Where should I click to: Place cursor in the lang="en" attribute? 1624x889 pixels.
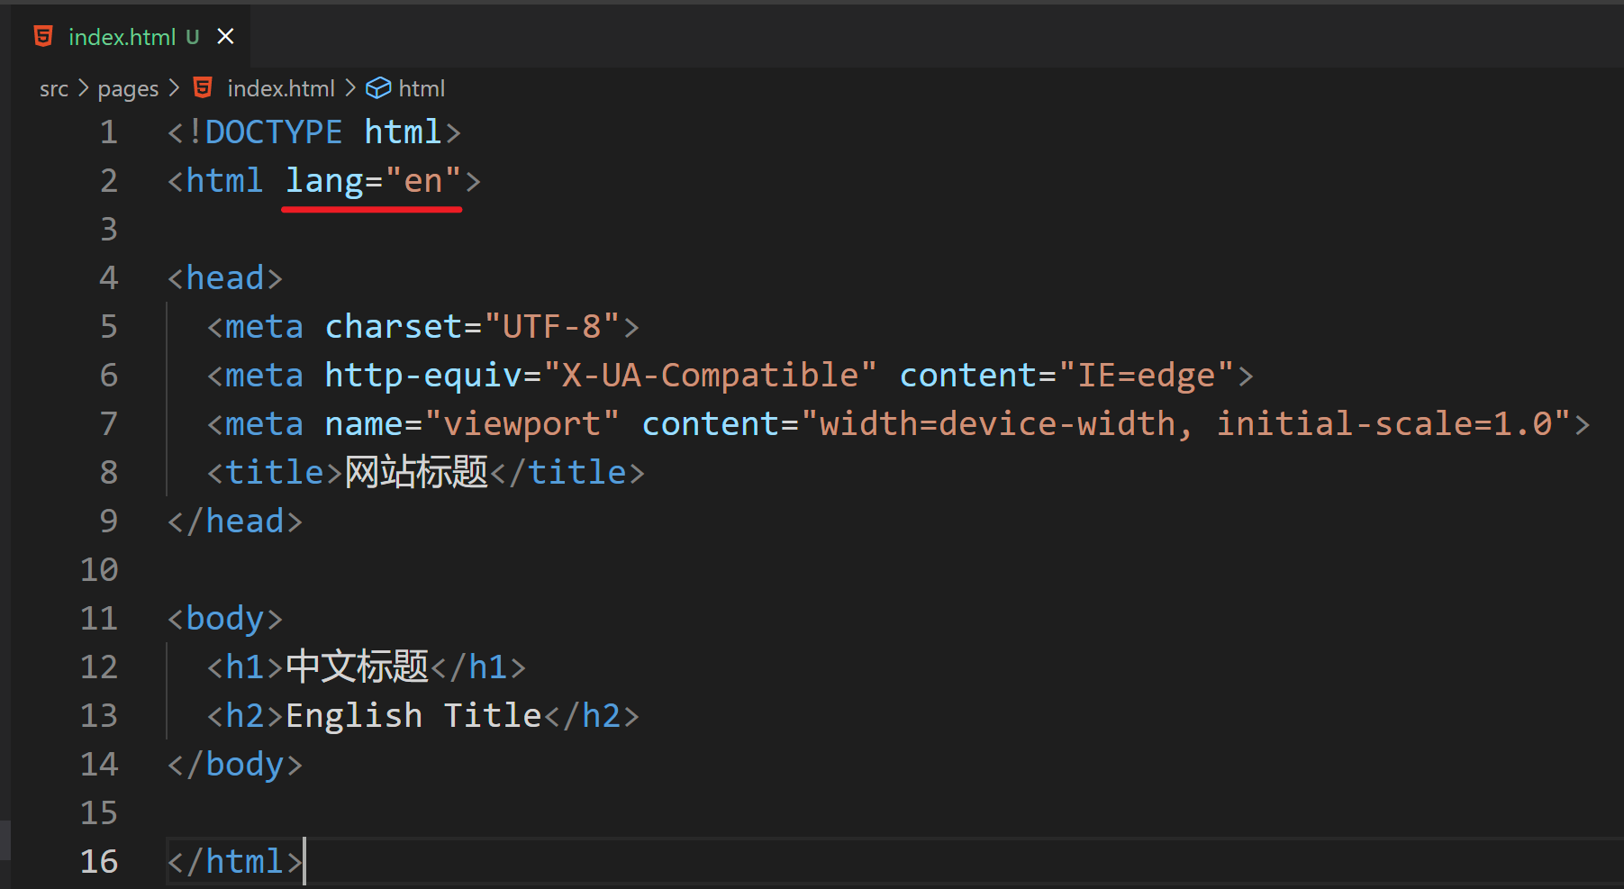tap(372, 181)
